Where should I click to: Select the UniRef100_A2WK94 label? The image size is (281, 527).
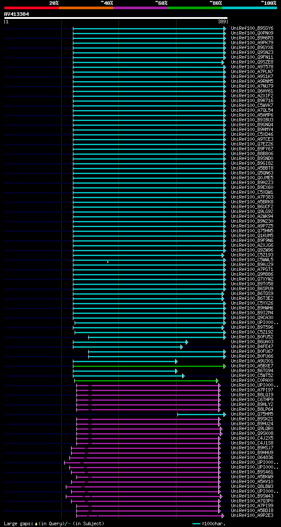point(252,216)
